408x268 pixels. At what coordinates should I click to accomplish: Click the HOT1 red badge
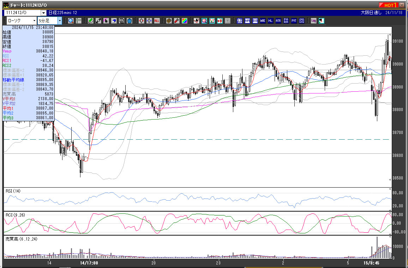click(389, 5)
